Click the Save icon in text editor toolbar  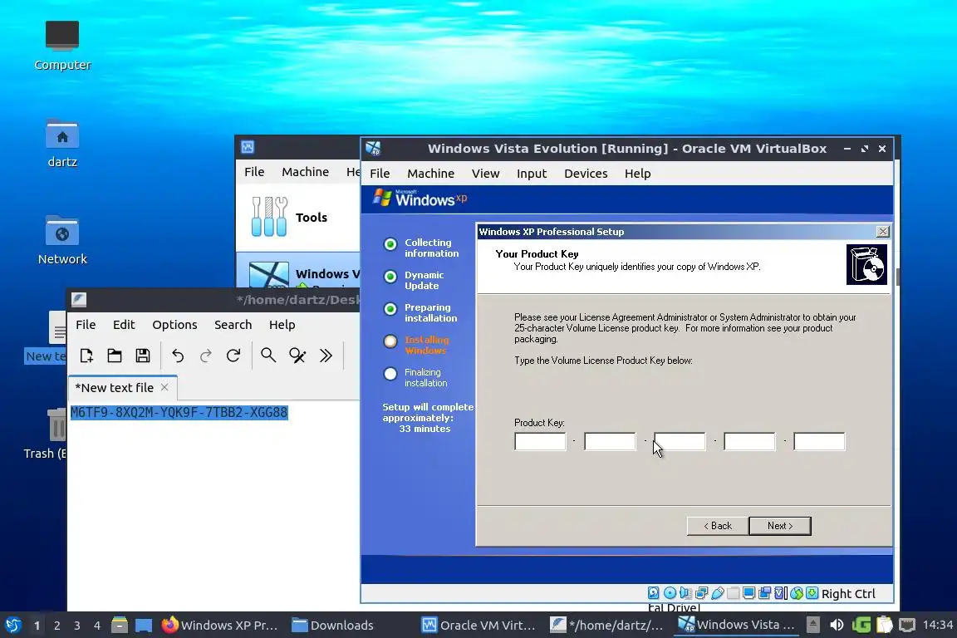click(142, 356)
